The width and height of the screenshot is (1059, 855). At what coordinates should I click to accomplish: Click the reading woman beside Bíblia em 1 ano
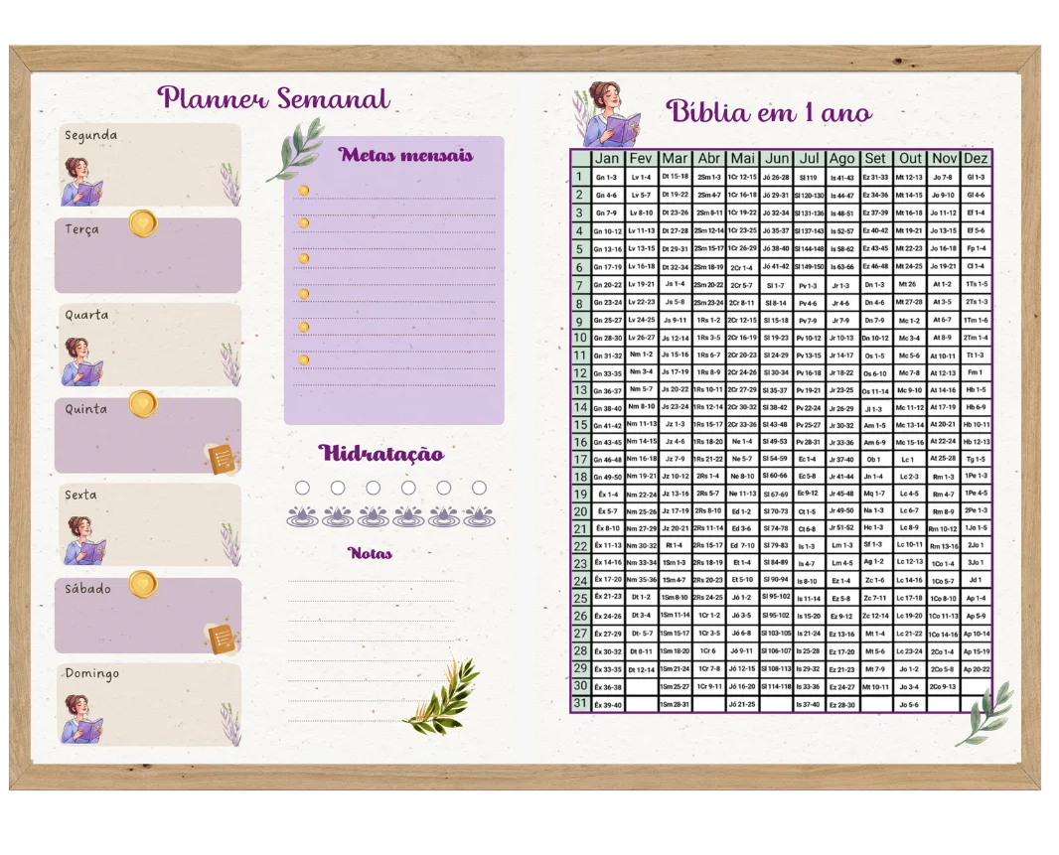click(x=611, y=116)
